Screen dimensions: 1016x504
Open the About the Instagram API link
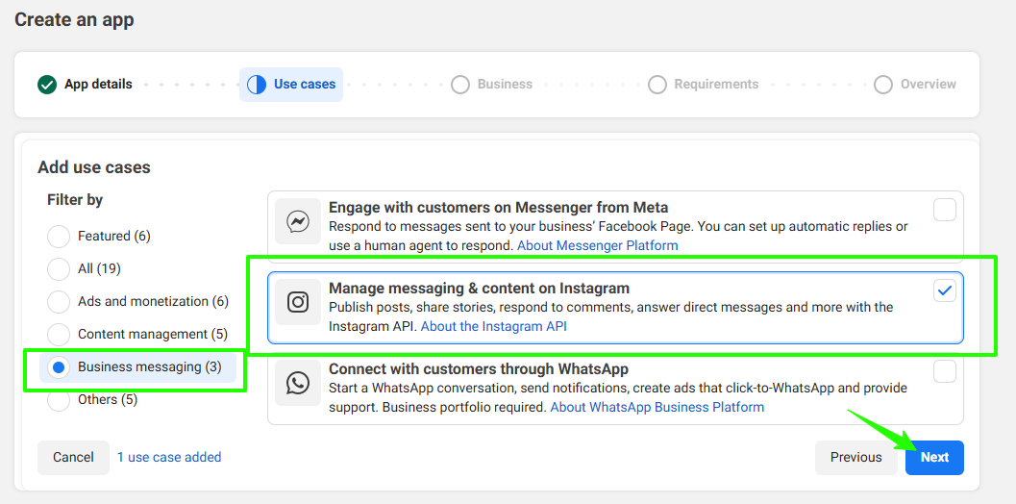point(493,326)
